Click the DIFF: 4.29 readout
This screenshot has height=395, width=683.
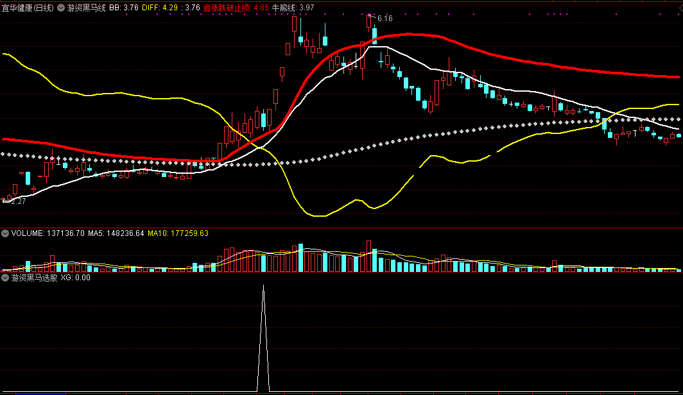click(x=160, y=8)
